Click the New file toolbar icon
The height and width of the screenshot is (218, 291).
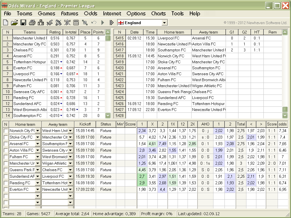click(6, 23)
